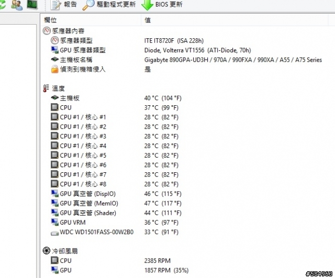This screenshot has height=278, width=335.
Task: Click the 是 chassis intrusion value
Action: [148, 69]
